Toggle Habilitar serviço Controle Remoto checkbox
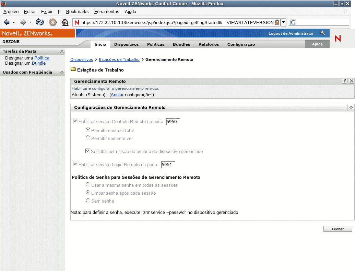Image resolution: width=355 pixels, height=271 pixels. tap(75, 121)
